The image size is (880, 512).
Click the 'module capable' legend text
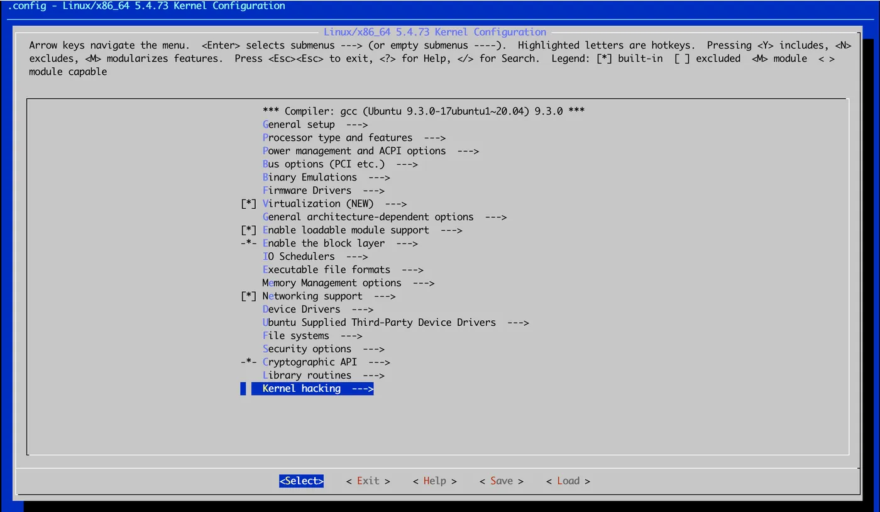(68, 72)
